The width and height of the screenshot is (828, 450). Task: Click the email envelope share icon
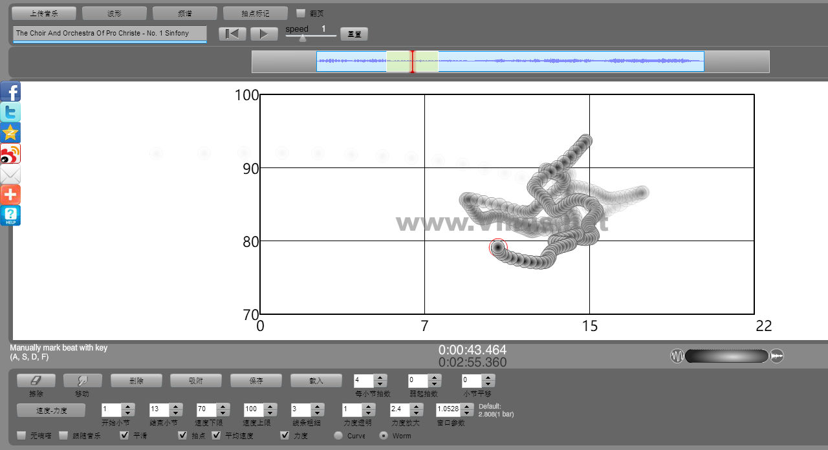point(10,175)
